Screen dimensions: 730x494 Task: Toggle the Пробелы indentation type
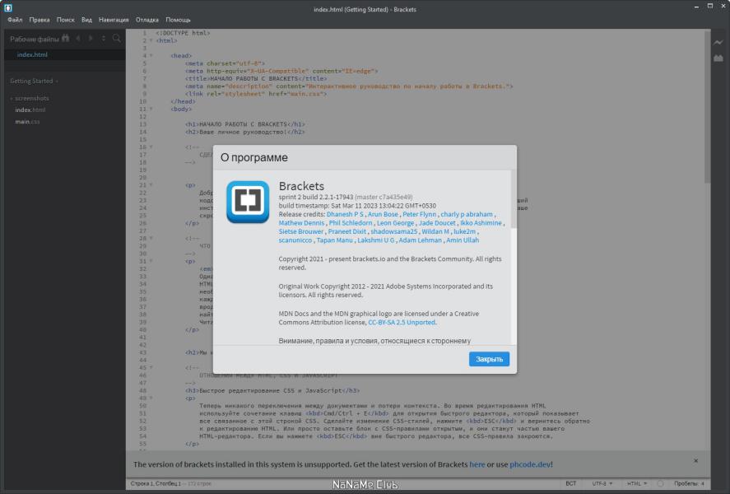686,484
